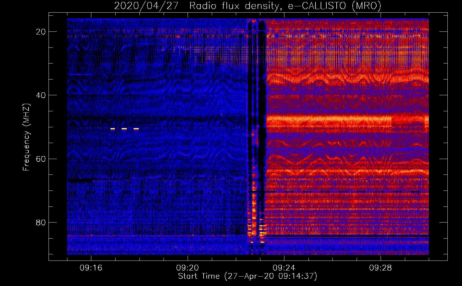
Task: Click the 09:20 time tick label
Action: point(188,268)
